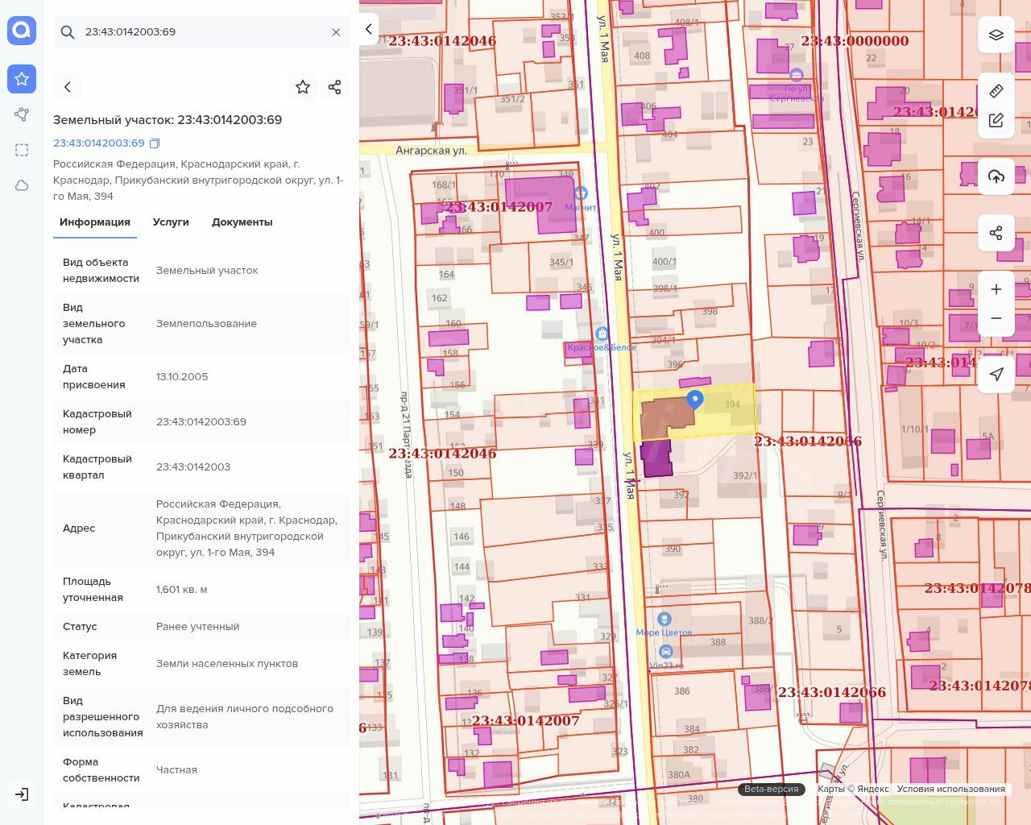Open the favorites star in left sidebar
The height and width of the screenshot is (825, 1031).
tap(22, 79)
